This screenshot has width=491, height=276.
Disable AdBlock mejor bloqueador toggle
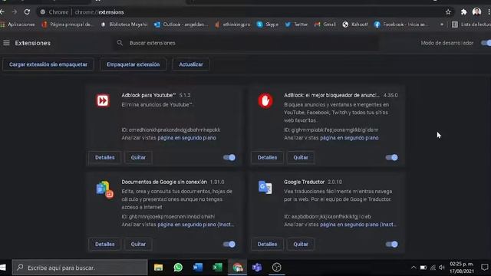(392, 157)
